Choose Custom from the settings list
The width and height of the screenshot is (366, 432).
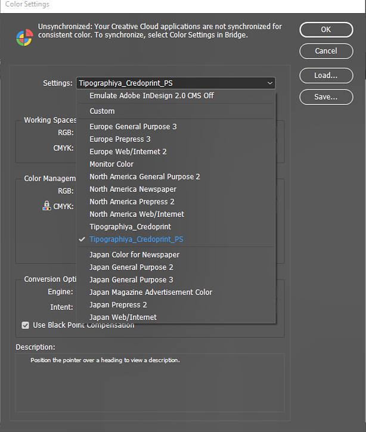(176, 111)
